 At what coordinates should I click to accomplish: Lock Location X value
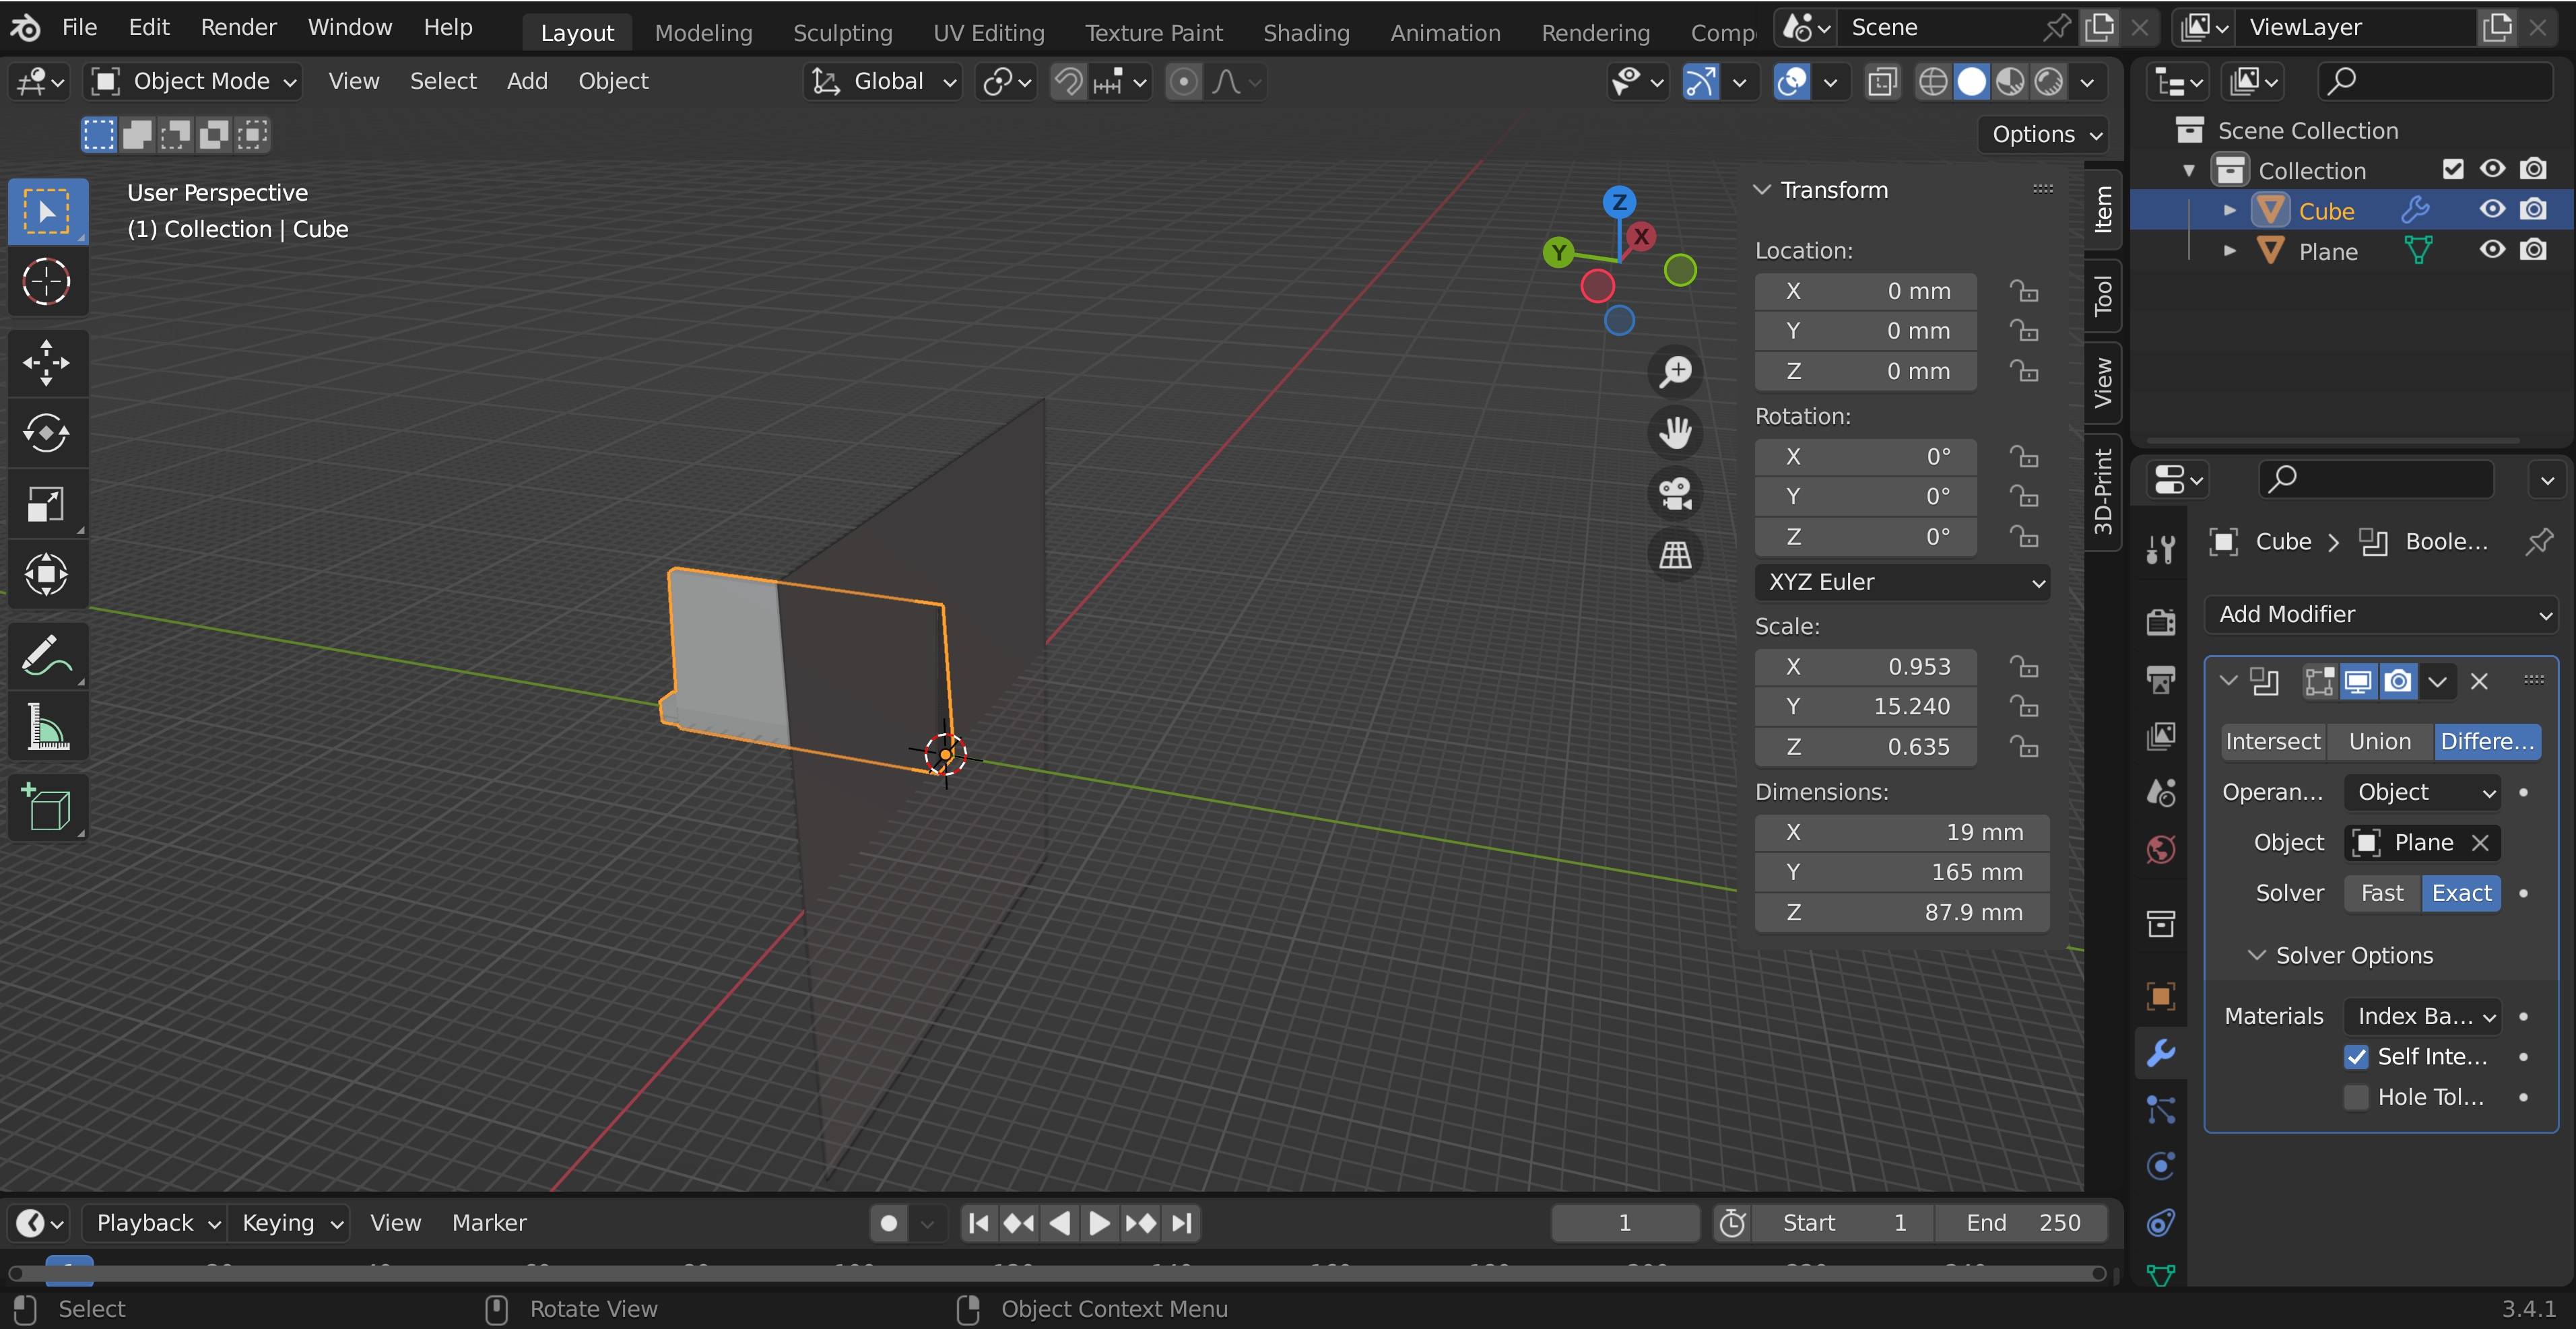[2025, 291]
